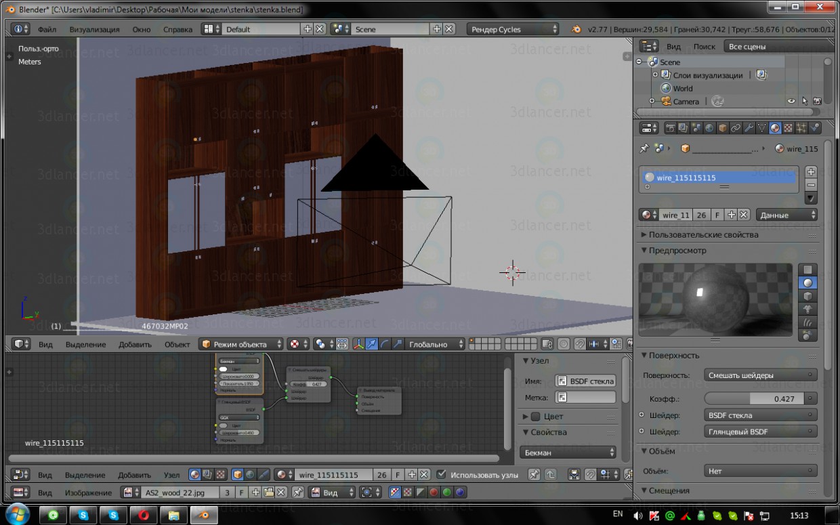Viewport: 840px width, 525px height.
Task: Toggle the 3D manipulator axes icon
Action: [x=359, y=344]
